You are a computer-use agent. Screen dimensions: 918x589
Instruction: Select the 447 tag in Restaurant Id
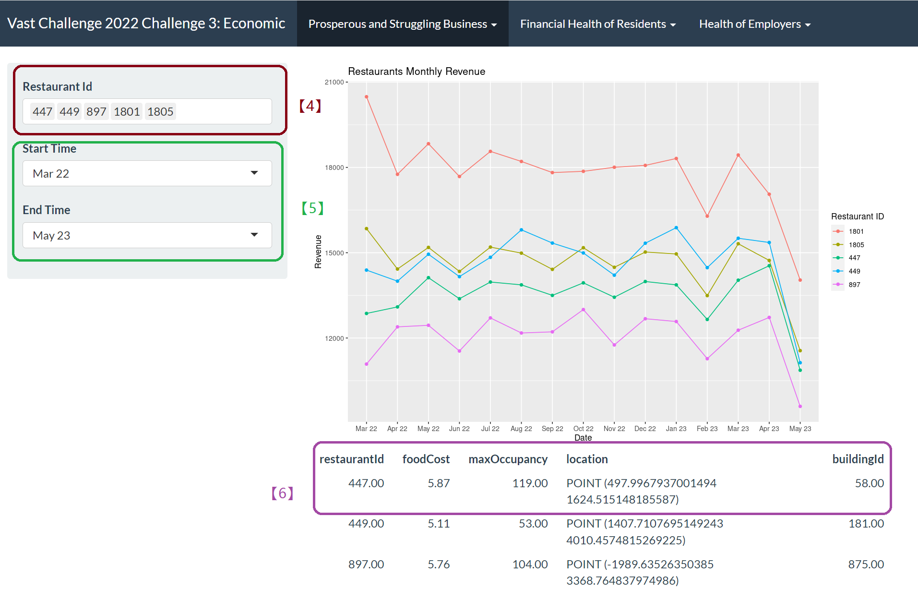[x=42, y=112]
